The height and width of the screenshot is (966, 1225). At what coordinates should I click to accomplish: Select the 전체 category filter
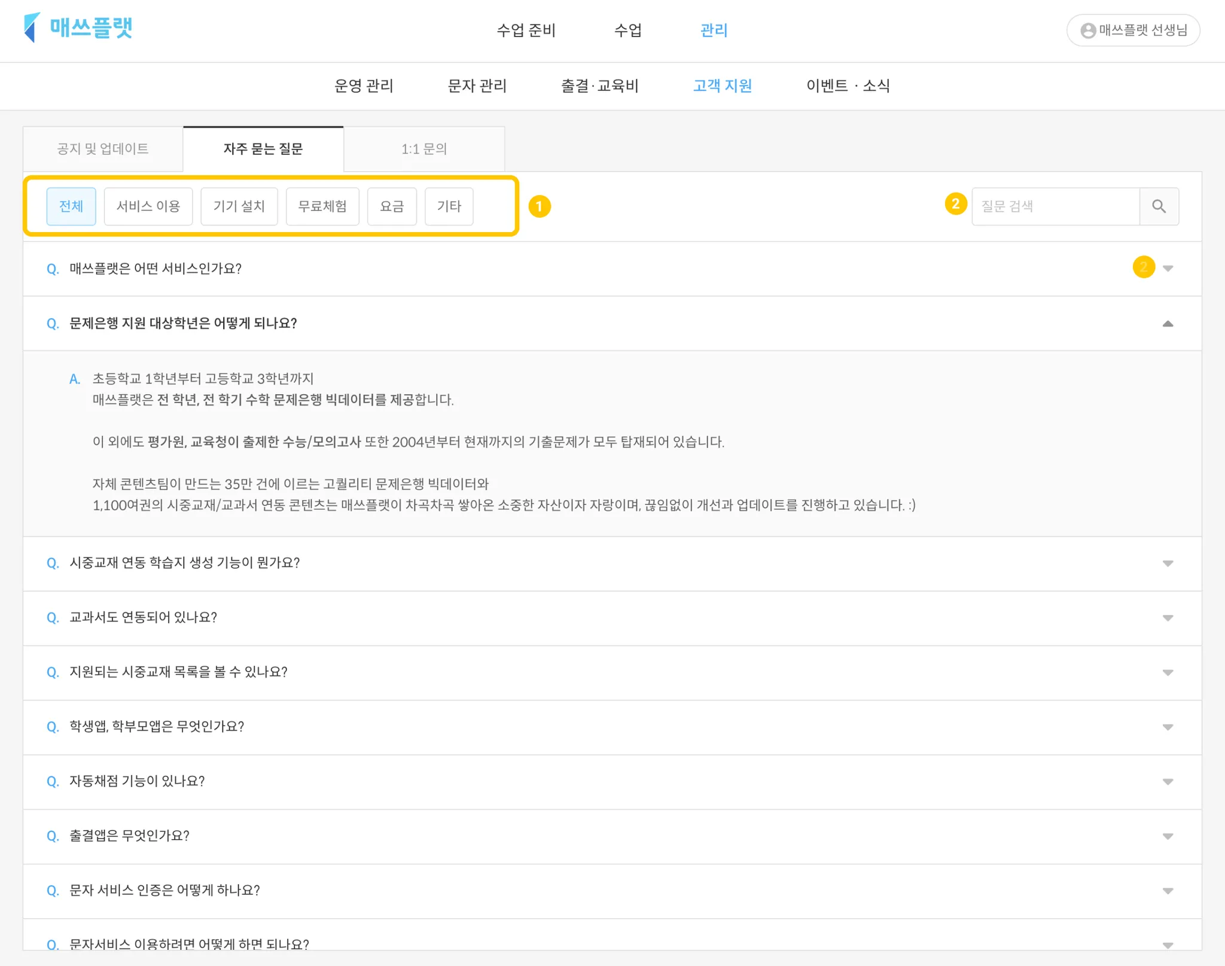point(71,206)
